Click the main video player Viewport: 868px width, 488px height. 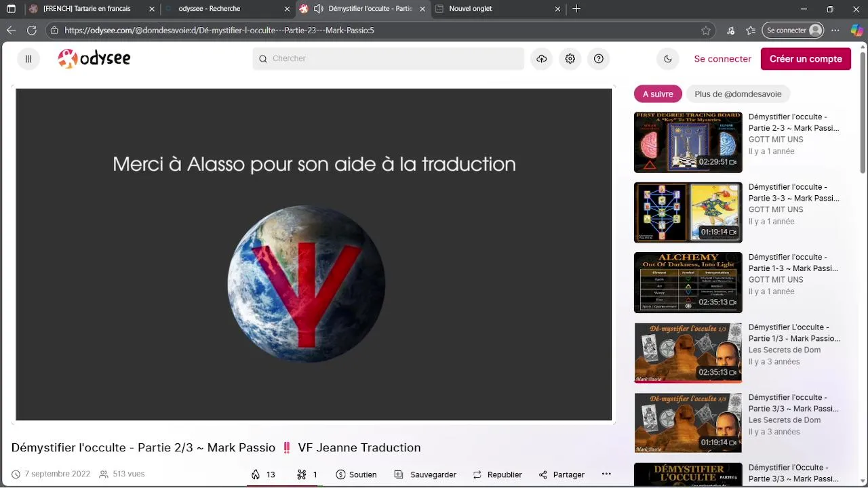[x=314, y=255]
